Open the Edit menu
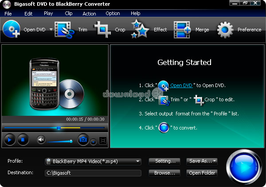The image size is (266, 187). [28, 14]
